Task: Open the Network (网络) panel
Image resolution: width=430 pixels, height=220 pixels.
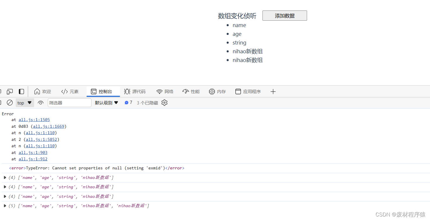Action: tap(165, 91)
